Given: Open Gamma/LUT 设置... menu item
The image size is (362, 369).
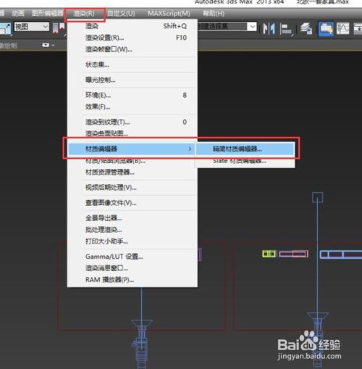Looking at the screenshot, I should (132, 257).
